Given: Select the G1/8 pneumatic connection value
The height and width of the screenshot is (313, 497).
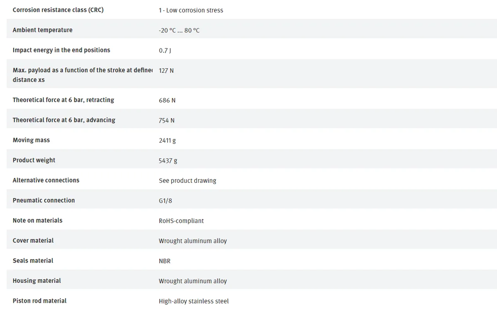Looking at the screenshot, I should pos(165,201).
